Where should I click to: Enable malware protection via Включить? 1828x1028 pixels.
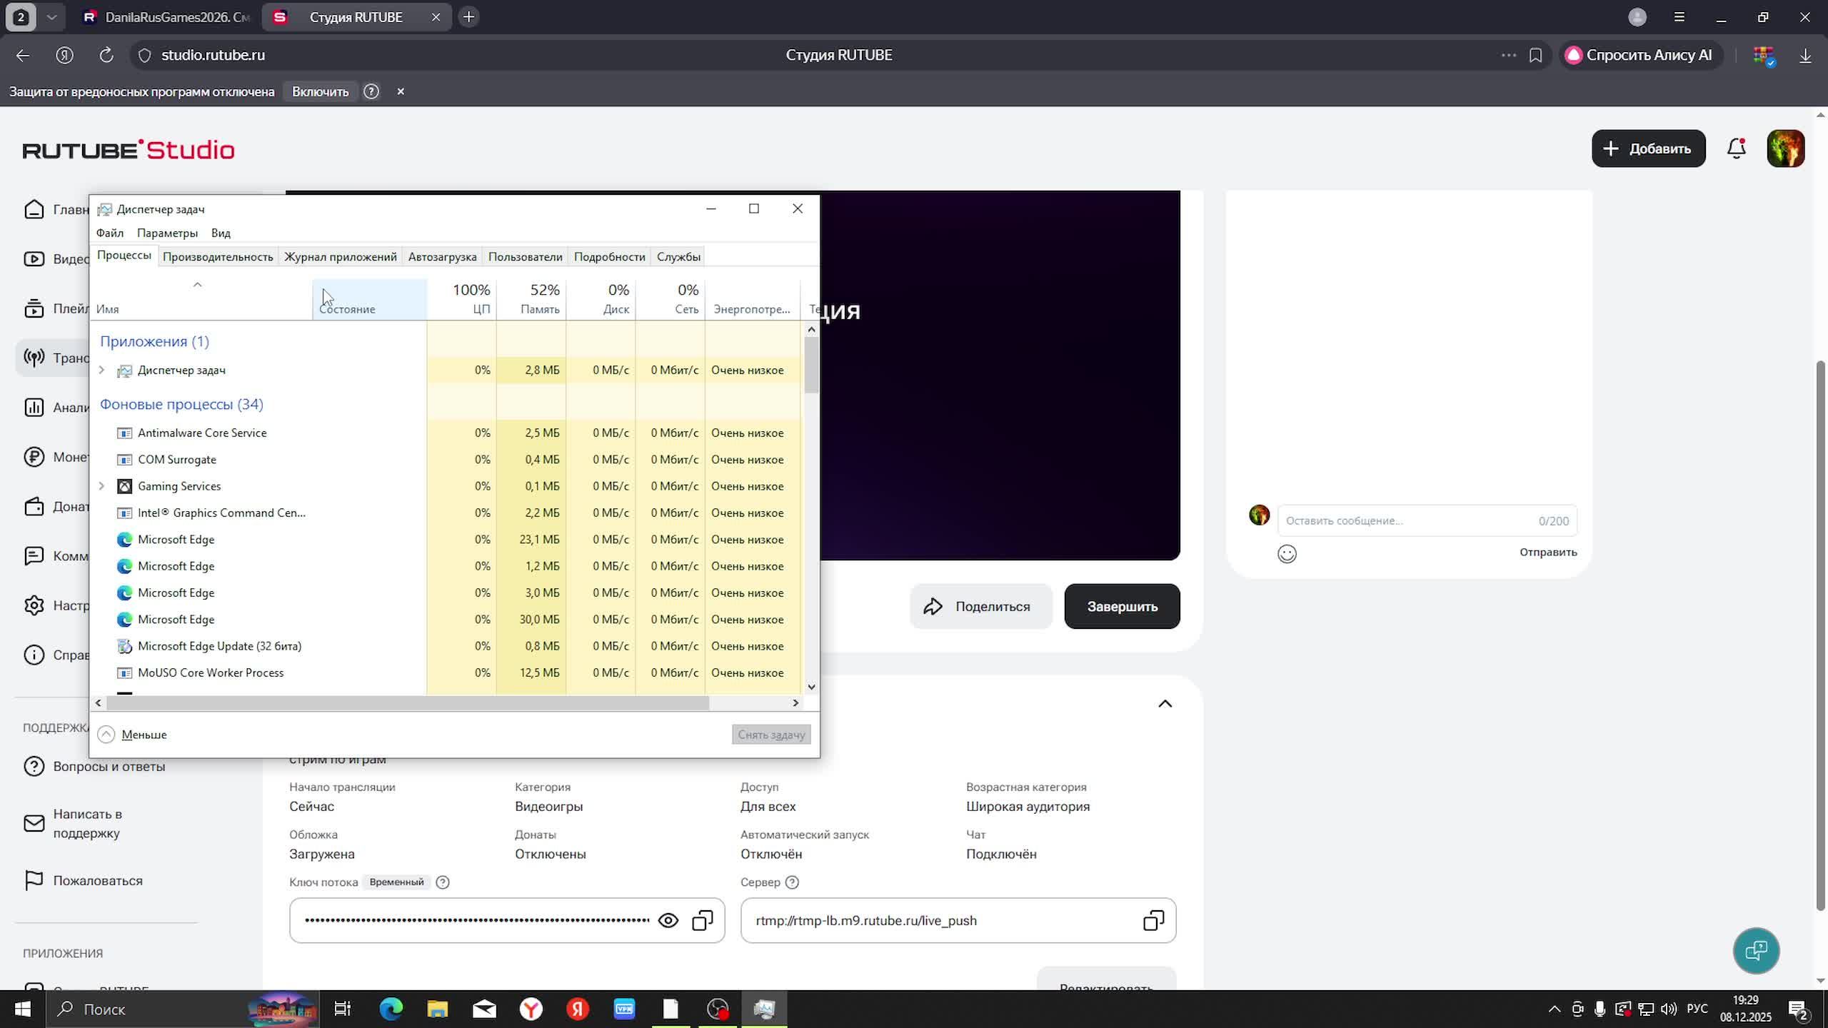click(320, 91)
